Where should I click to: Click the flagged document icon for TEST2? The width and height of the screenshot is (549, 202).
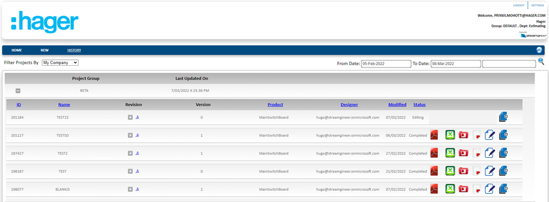[476, 153]
